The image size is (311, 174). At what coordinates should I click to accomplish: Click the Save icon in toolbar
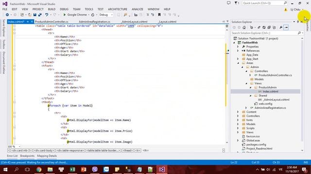(35, 15)
